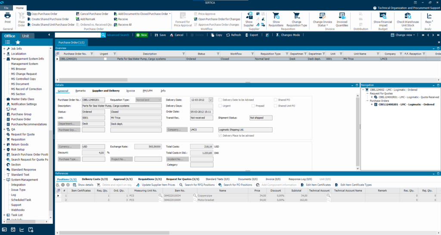The width and height of the screenshot is (441, 235).
Task: Click Create Shared Purchase Order
Action: click(48, 19)
